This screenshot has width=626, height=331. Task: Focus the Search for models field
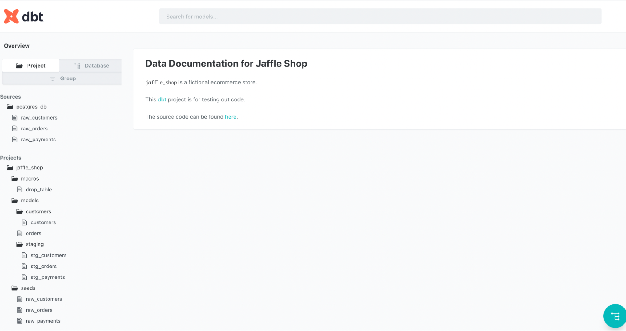380,17
